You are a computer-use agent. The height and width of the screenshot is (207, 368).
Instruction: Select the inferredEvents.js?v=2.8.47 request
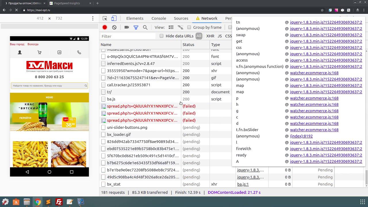pyautogui.click(x=166, y=64)
